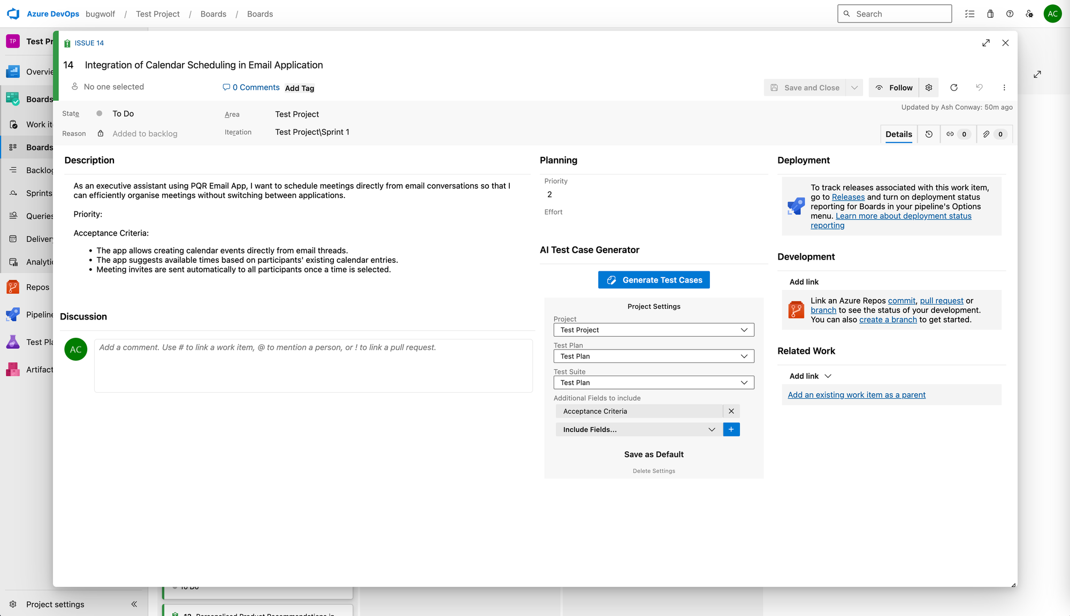The width and height of the screenshot is (1070, 616).
Task: Open the Save and Close dropdown arrow
Action: point(854,87)
